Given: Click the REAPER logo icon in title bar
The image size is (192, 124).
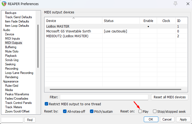Looking at the screenshot, I should point(4,4).
